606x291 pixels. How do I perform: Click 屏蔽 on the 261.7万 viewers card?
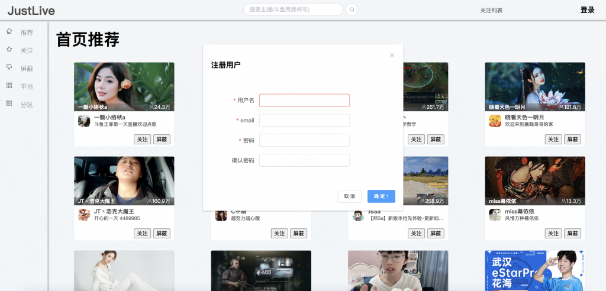436,140
